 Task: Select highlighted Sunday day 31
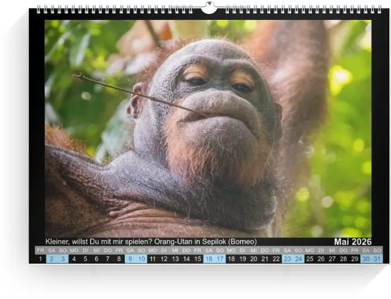(377, 259)
